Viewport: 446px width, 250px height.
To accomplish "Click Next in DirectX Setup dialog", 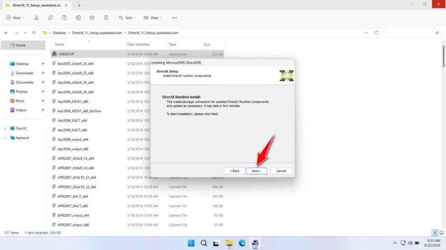I will click(x=256, y=171).
